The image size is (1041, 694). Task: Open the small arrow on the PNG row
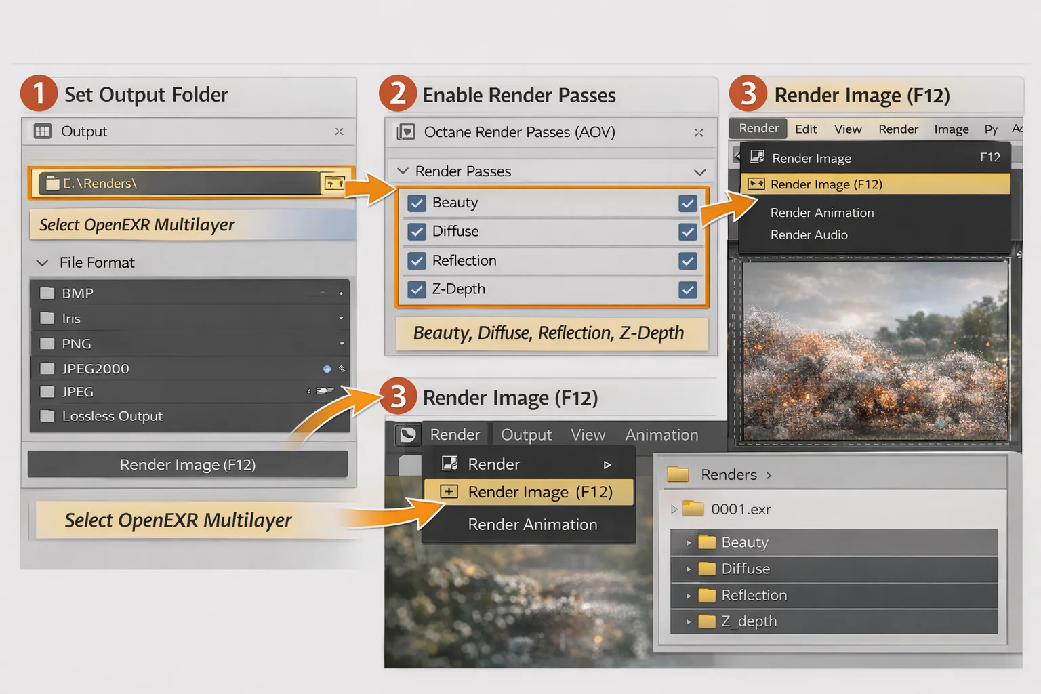[x=342, y=344]
